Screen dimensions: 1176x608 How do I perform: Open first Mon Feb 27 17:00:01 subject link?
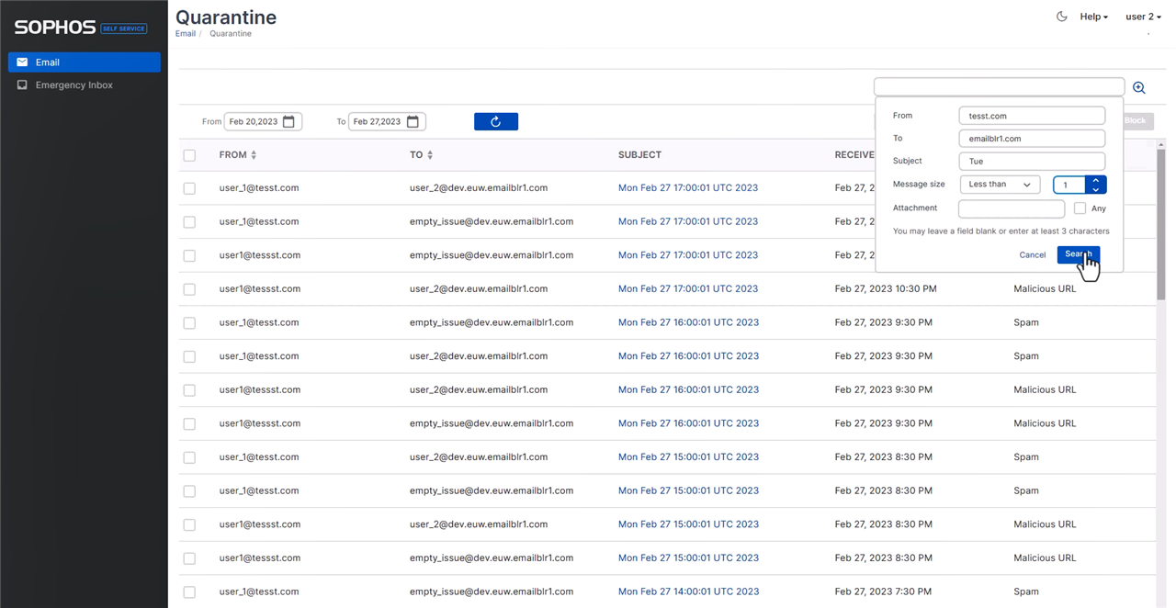click(x=688, y=187)
